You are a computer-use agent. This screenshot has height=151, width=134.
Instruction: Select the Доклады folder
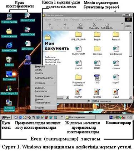pyautogui.click(x=97, y=50)
